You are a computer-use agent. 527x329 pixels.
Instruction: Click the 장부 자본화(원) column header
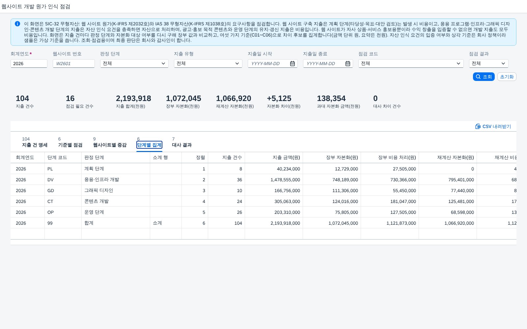332,158
